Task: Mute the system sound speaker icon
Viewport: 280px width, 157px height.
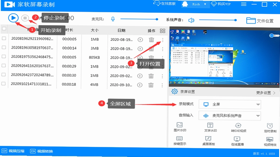Action: tap(191, 20)
